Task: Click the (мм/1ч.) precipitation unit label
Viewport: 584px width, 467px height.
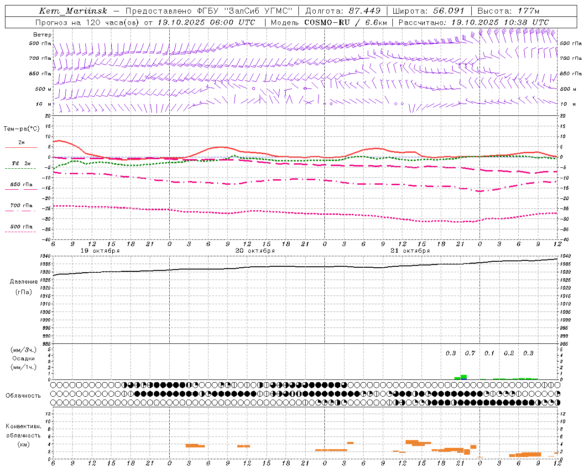Action: [x=24, y=367]
